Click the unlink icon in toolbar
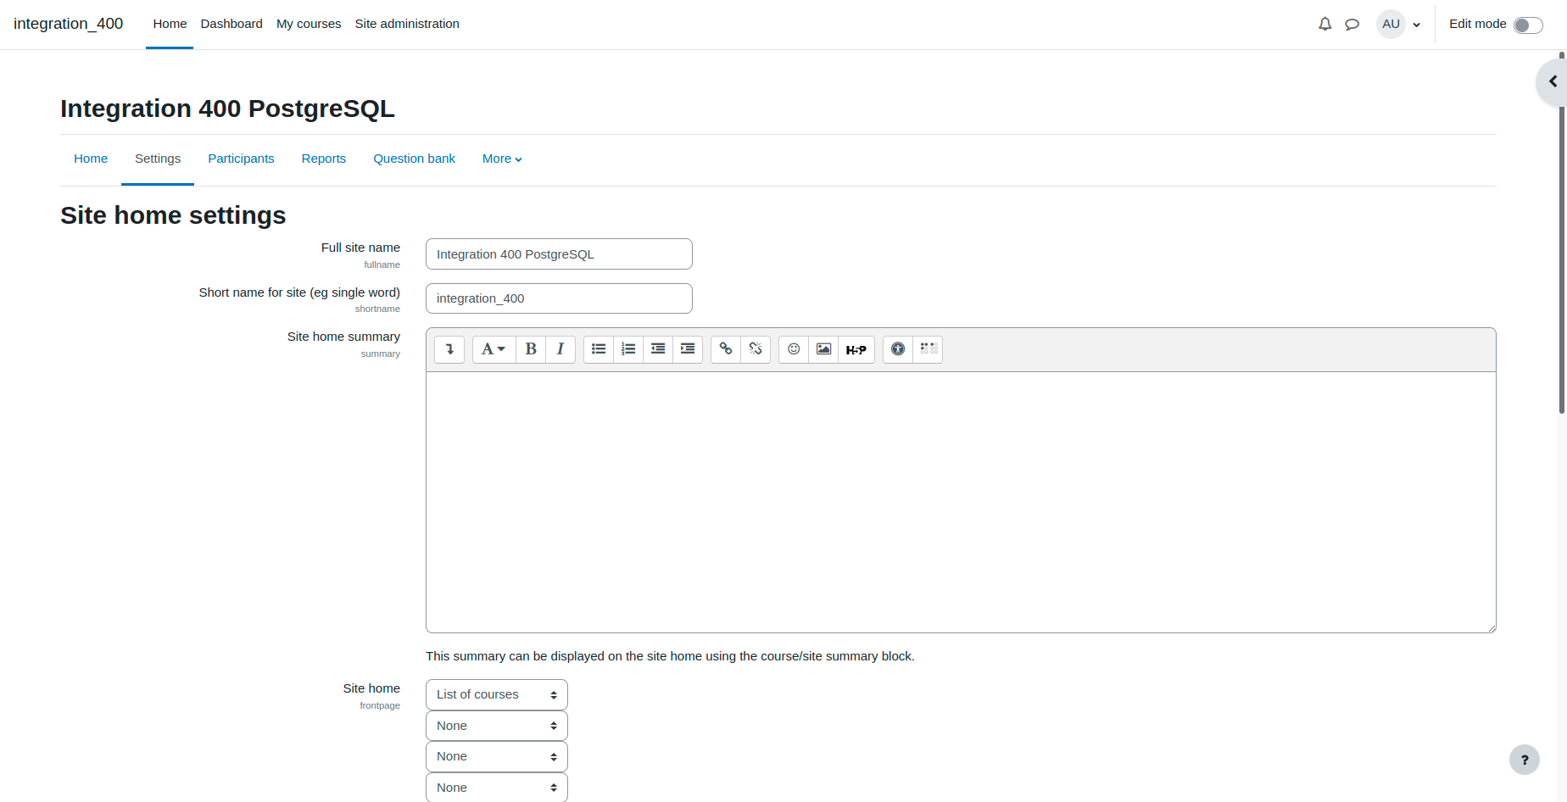Screen dimensions: 1567x802 (756, 349)
